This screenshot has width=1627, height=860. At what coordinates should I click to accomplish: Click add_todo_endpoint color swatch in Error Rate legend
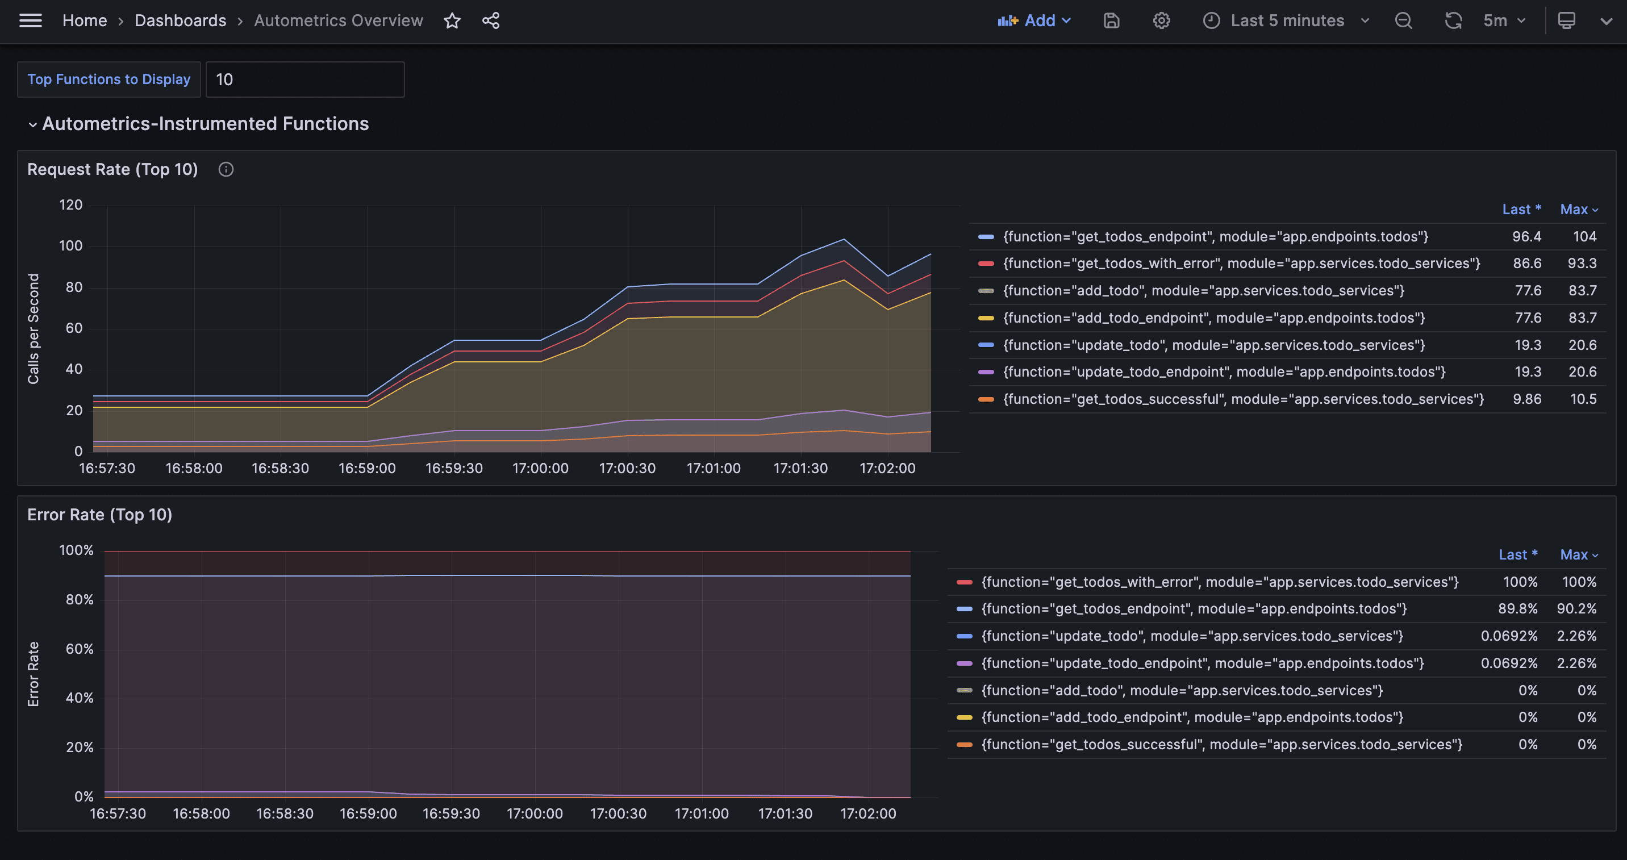pos(965,717)
